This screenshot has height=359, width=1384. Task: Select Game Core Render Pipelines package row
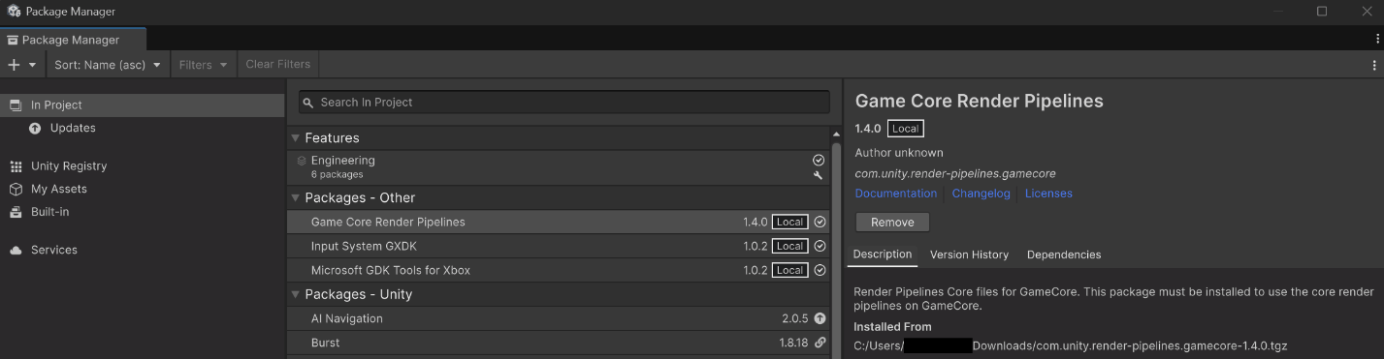[559, 222]
